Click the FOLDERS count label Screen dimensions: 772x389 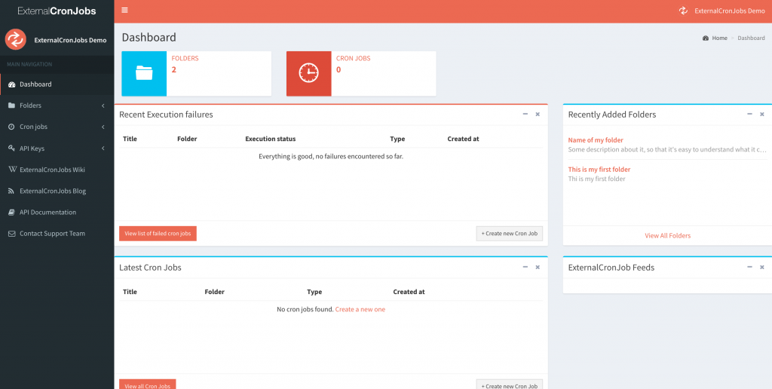pyautogui.click(x=185, y=58)
